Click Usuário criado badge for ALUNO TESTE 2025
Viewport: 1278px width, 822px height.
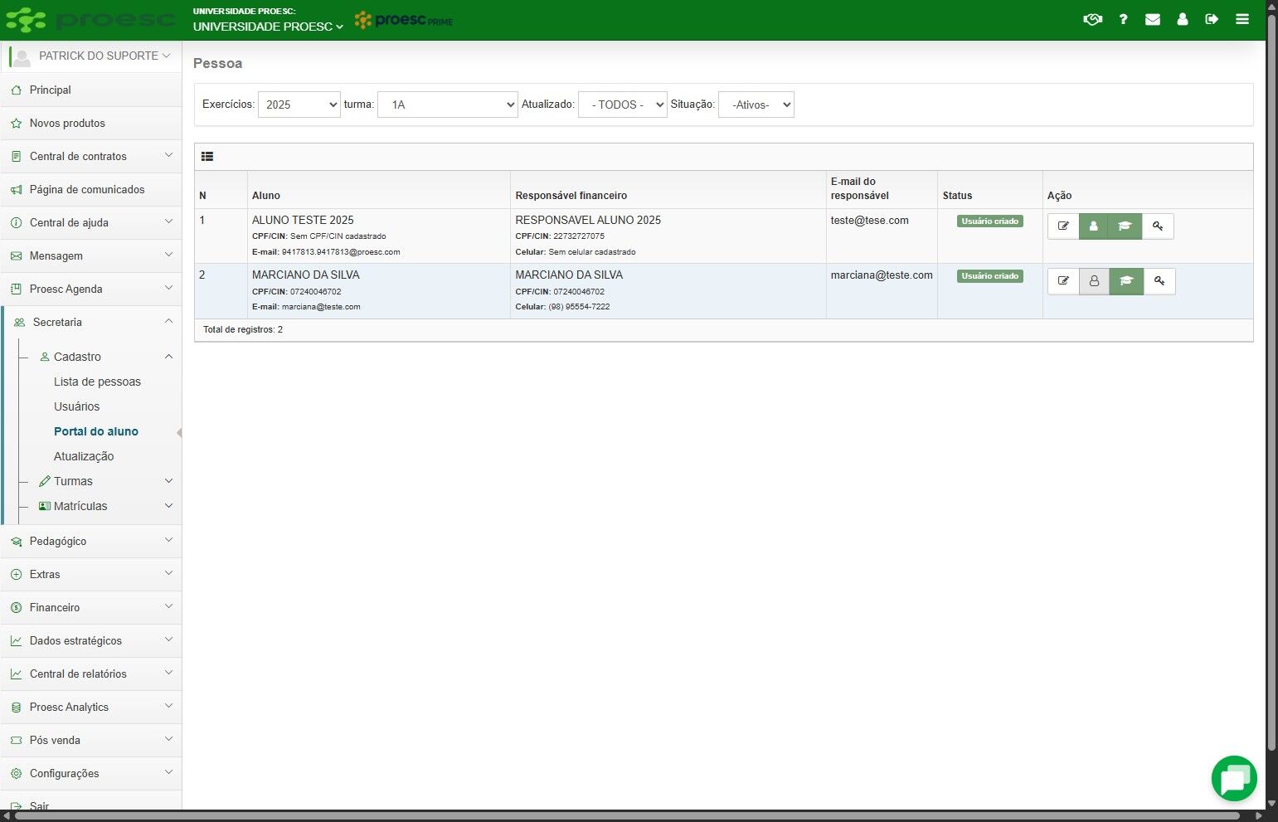pos(990,221)
